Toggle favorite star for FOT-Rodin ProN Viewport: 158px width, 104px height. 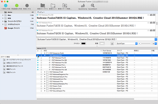pos(41,86)
